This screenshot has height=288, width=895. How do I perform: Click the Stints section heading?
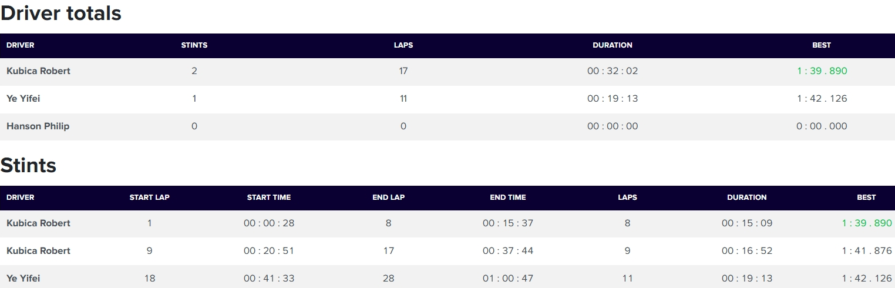(28, 166)
